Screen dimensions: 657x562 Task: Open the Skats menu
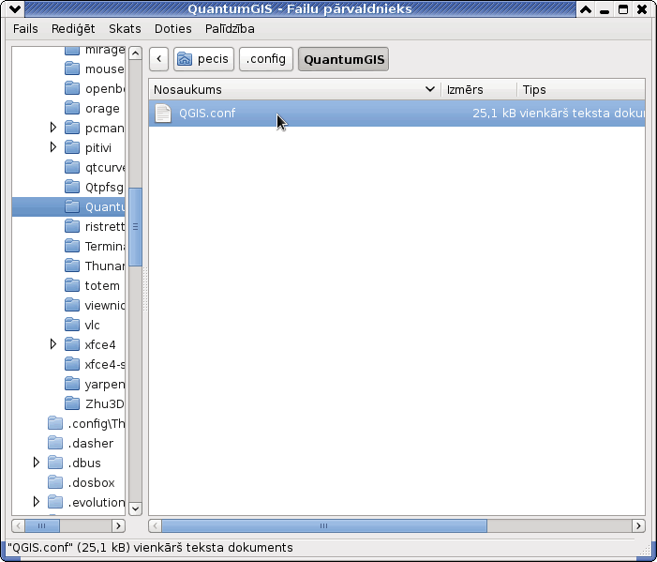coord(125,28)
